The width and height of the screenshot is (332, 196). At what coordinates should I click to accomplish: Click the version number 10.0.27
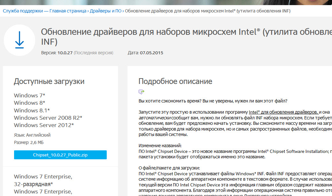coord(65,53)
